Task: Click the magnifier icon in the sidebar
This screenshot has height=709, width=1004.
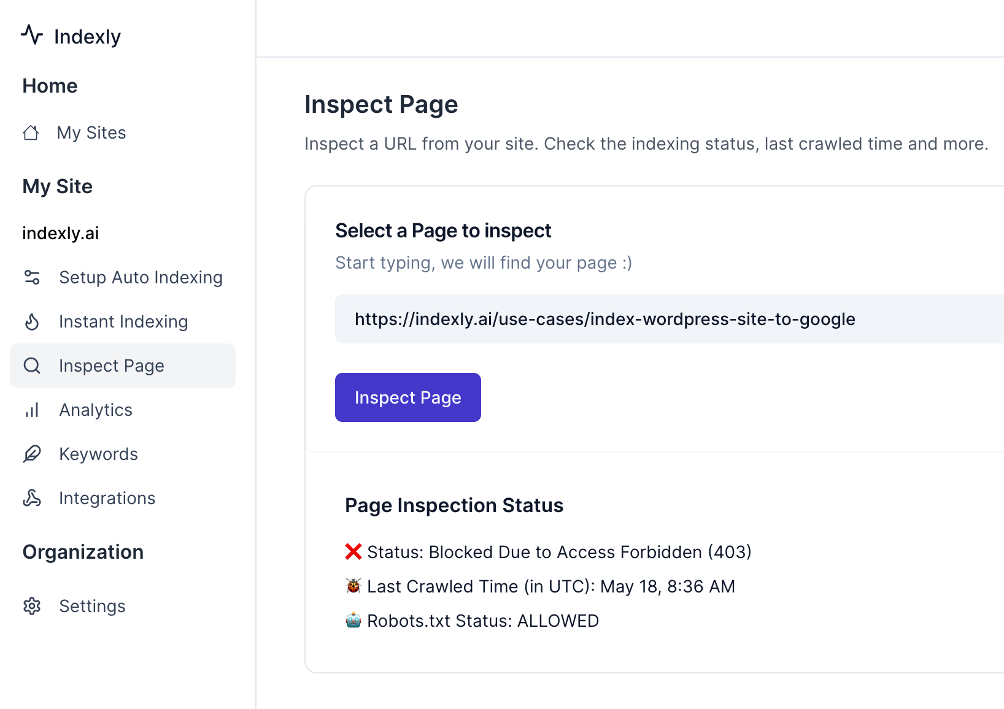Action: [x=32, y=366]
